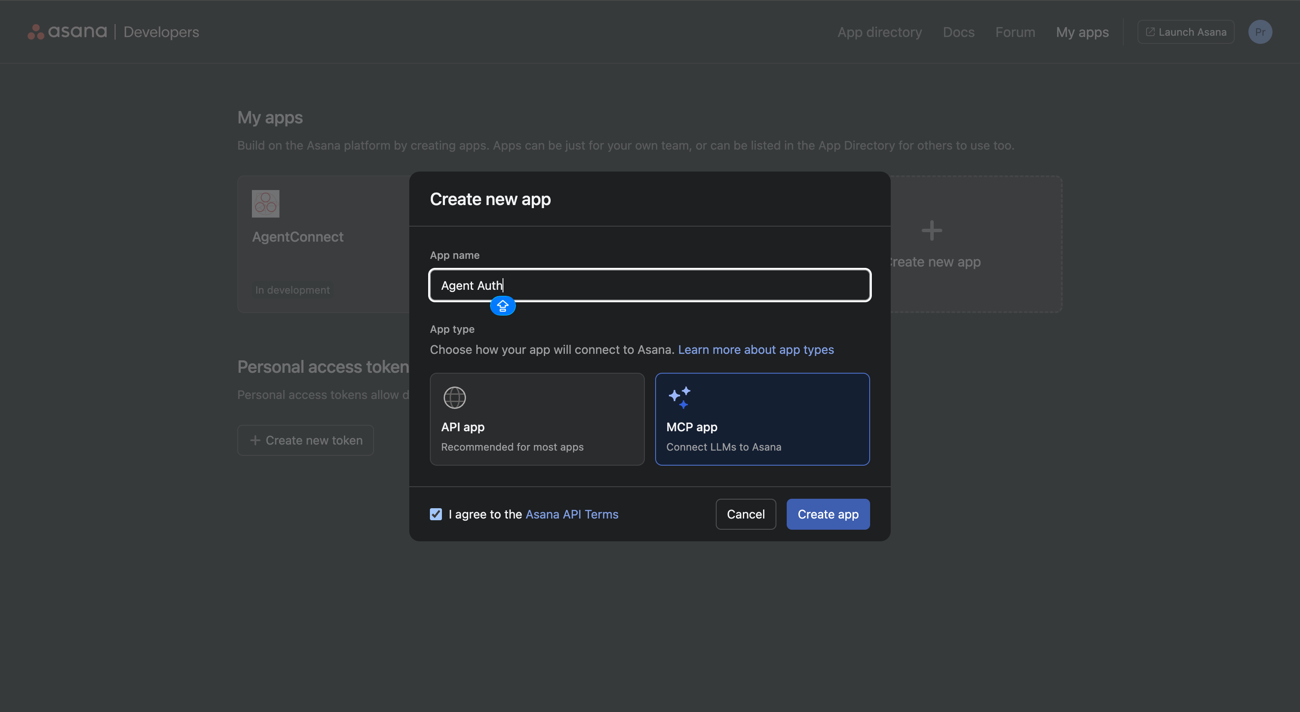This screenshot has width=1300, height=712.
Task: Click the Developers link beside the logo
Action: tap(161, 32)
